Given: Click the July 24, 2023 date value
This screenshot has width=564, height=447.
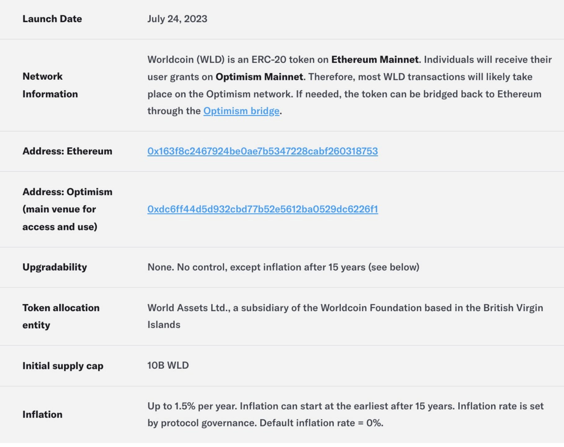Looking at the screenshot, I should 177,19.
